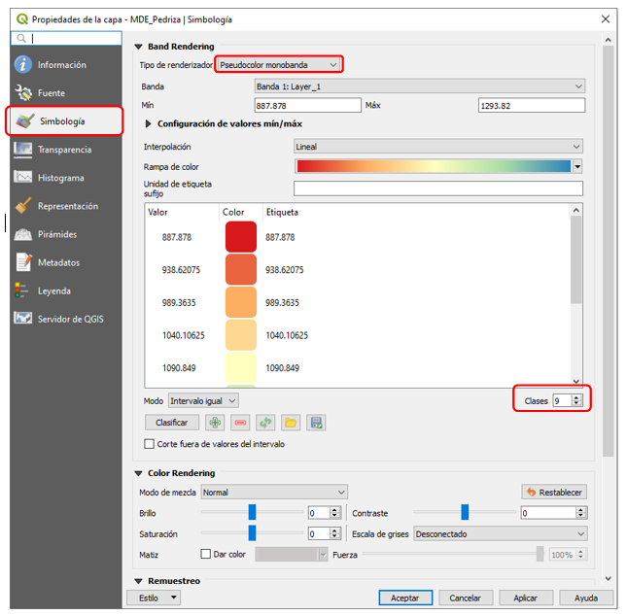Enable Corte fuera de valores del intervalo

pos(150,444)
